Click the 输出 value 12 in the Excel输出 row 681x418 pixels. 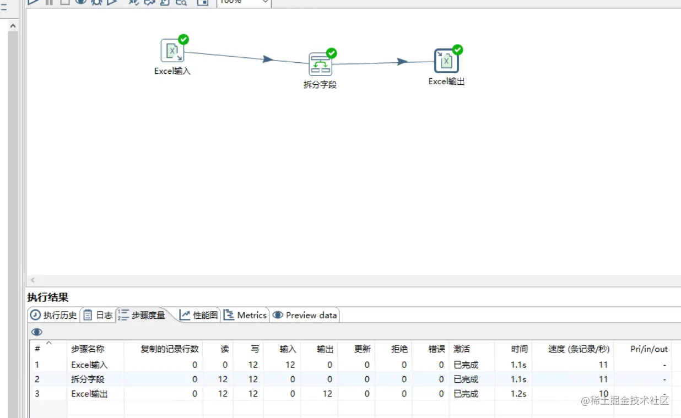[327, 394]
